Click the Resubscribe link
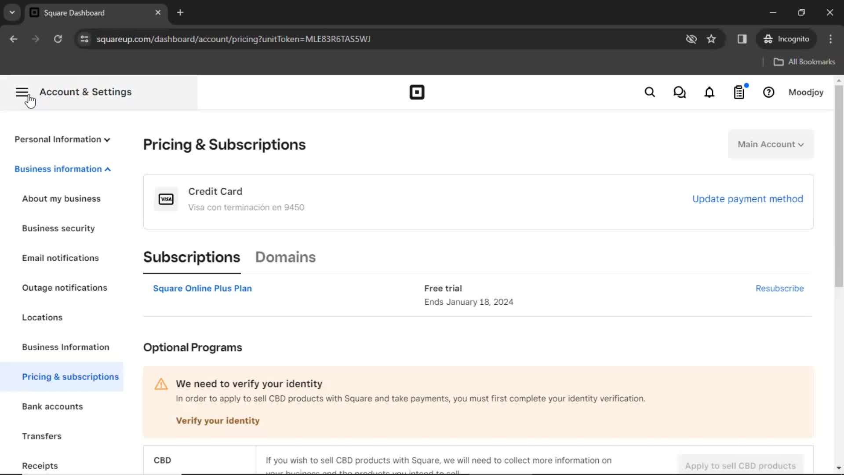This screenshot has height=475, width=844. (x=779, y=289)
